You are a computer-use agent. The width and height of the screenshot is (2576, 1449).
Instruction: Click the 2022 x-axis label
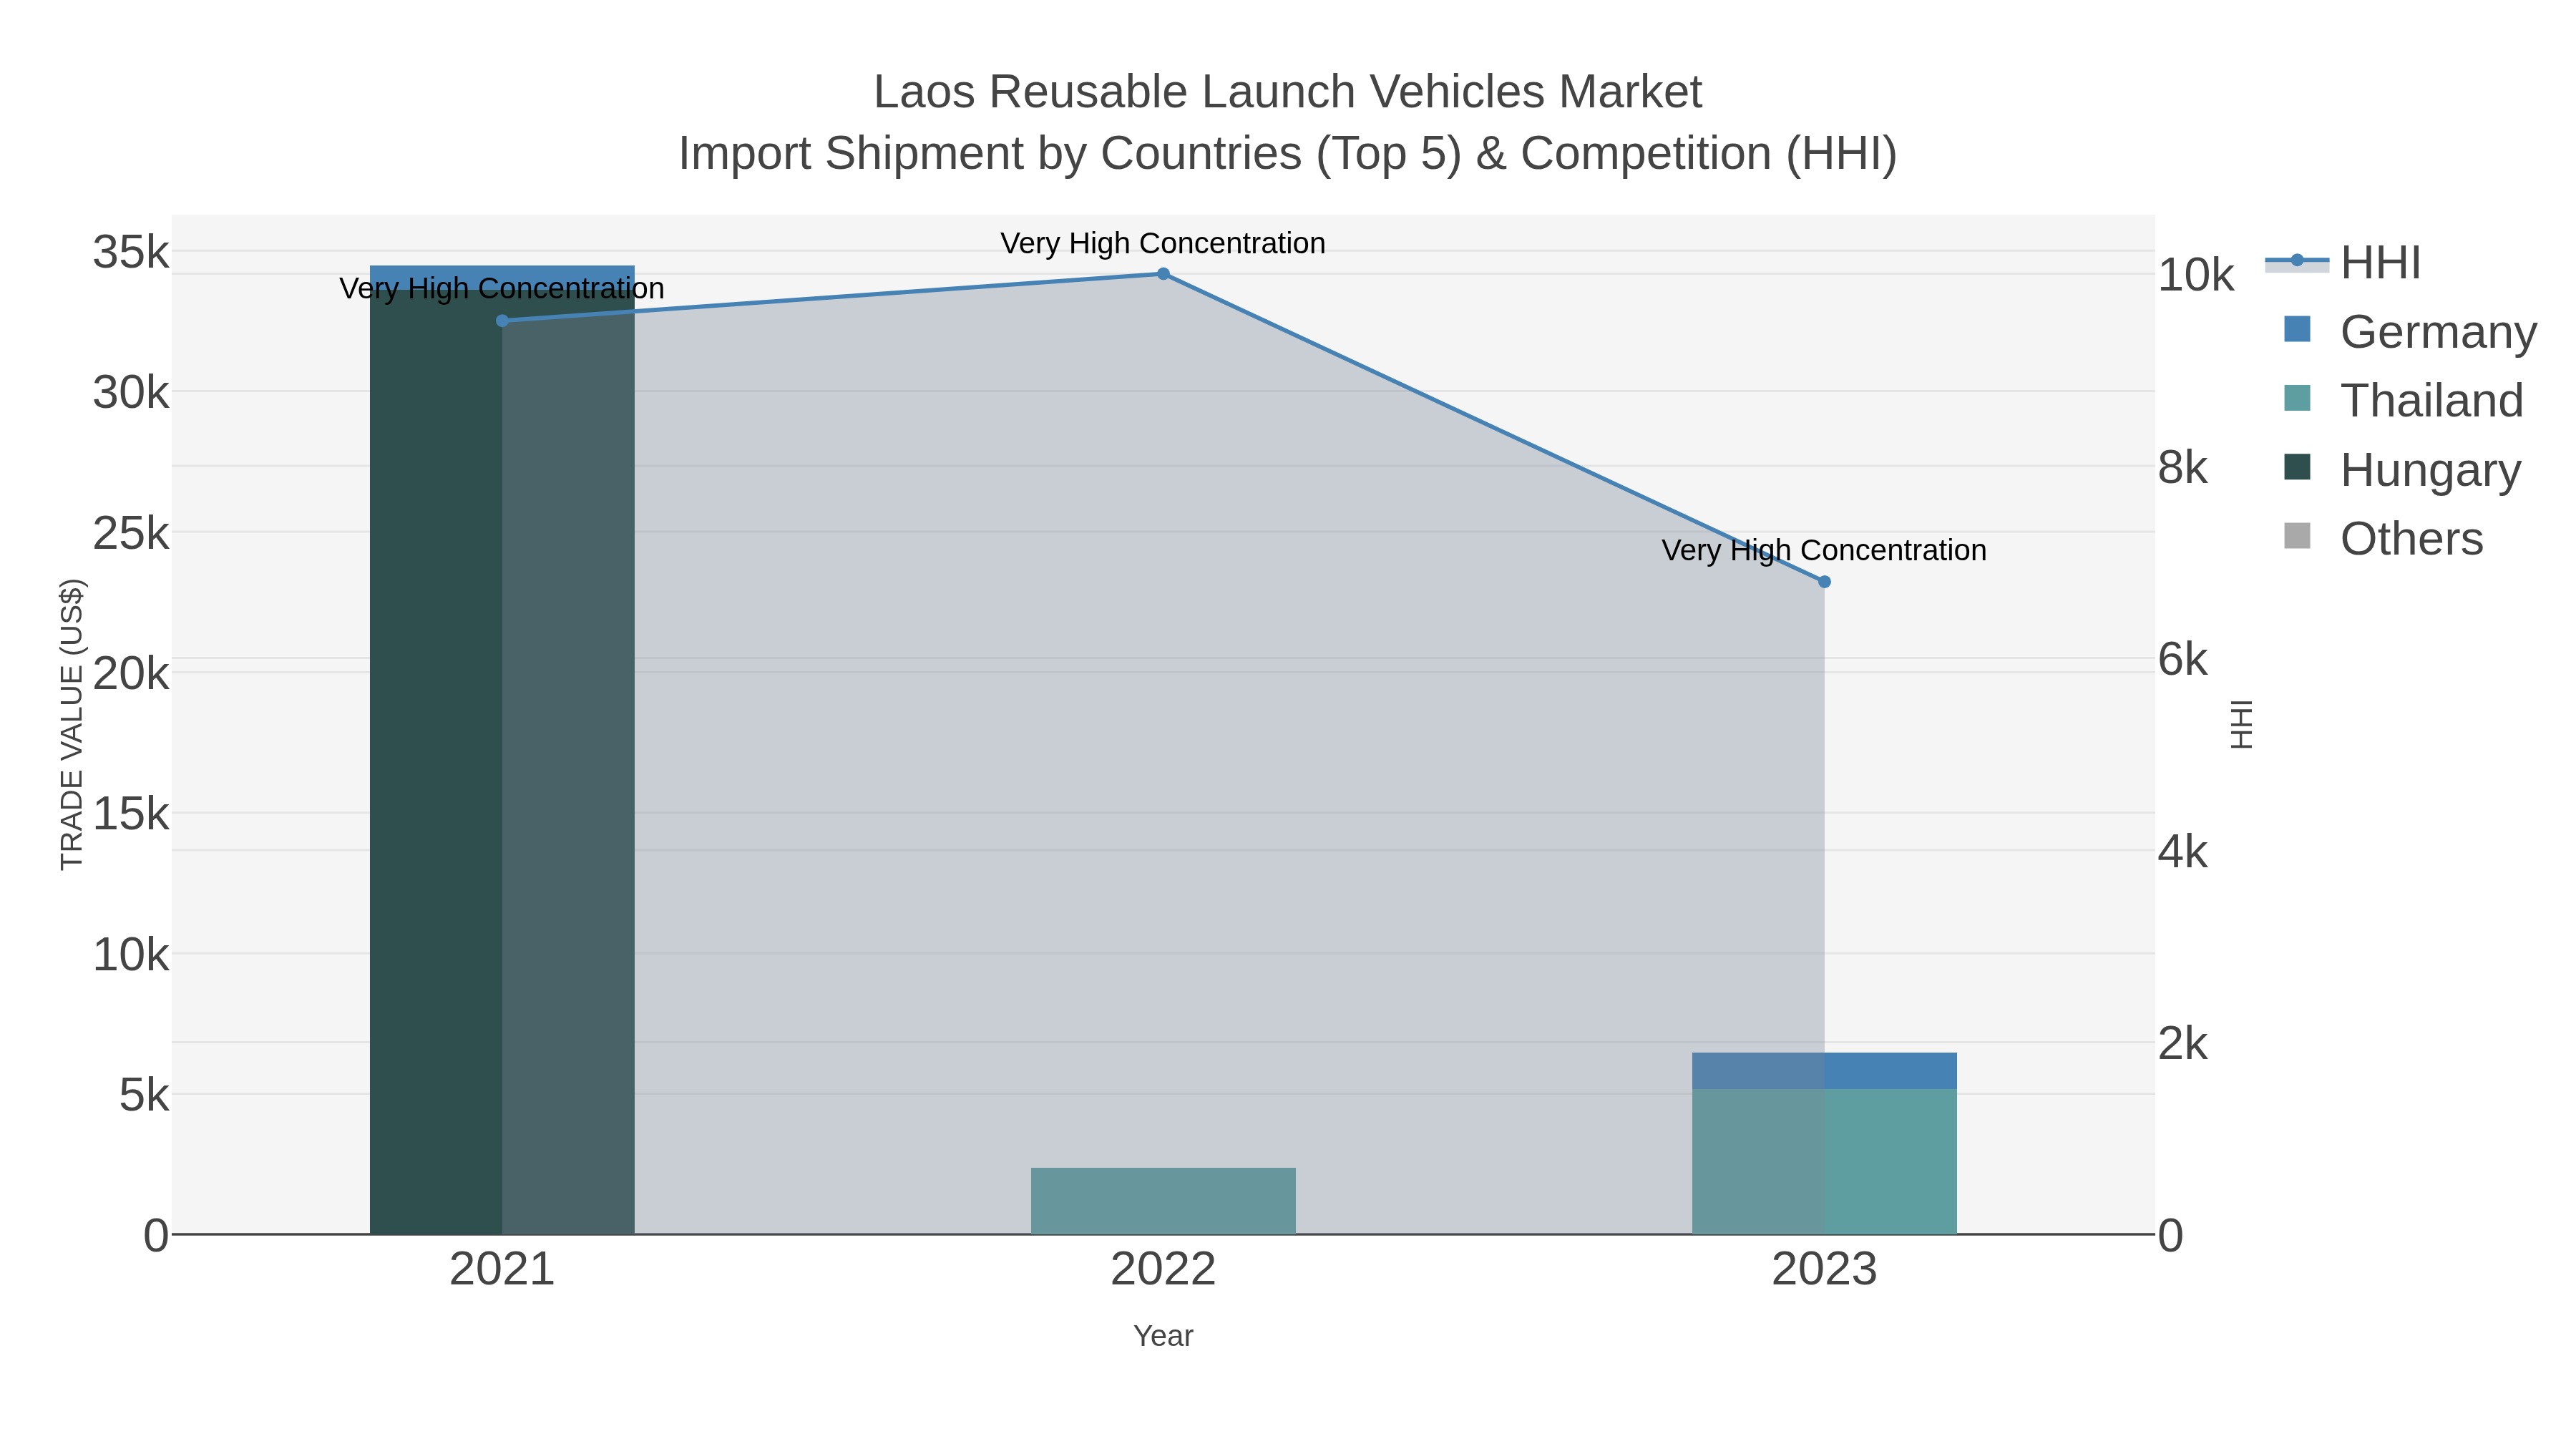(1163, 1270)
